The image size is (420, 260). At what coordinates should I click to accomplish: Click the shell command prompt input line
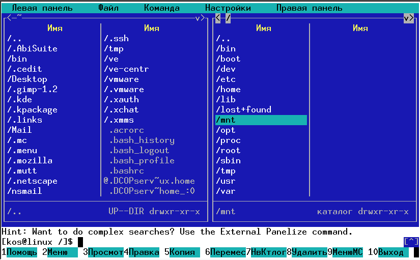pos(204,242)
